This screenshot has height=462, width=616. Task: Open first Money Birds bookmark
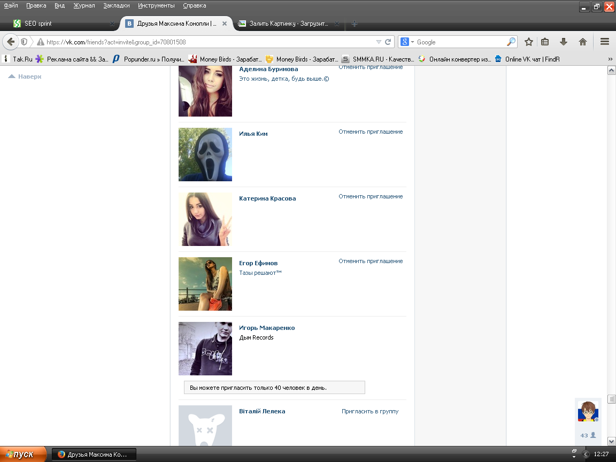(225, 59)
